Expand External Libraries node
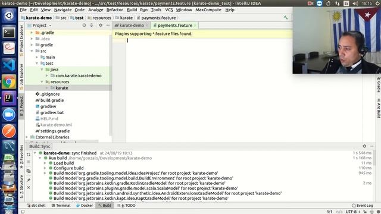Screen dimensions: 381x214 27,137
